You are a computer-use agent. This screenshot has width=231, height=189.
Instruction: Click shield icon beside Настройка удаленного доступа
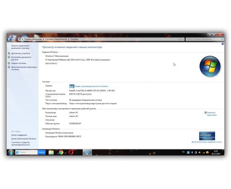(9, 57)
